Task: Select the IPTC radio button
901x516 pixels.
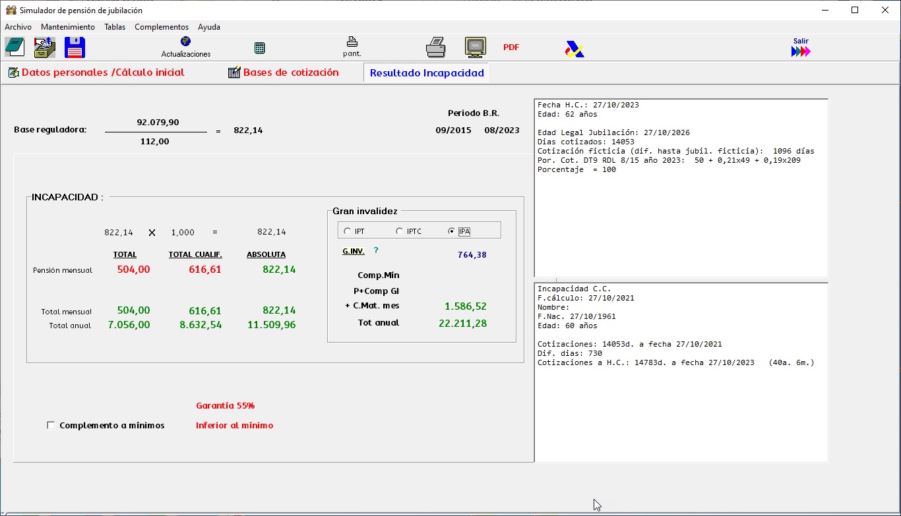Action: click(x=399, y=231)
